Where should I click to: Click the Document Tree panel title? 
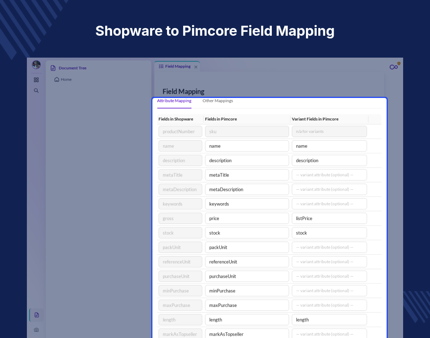(73, 68)
